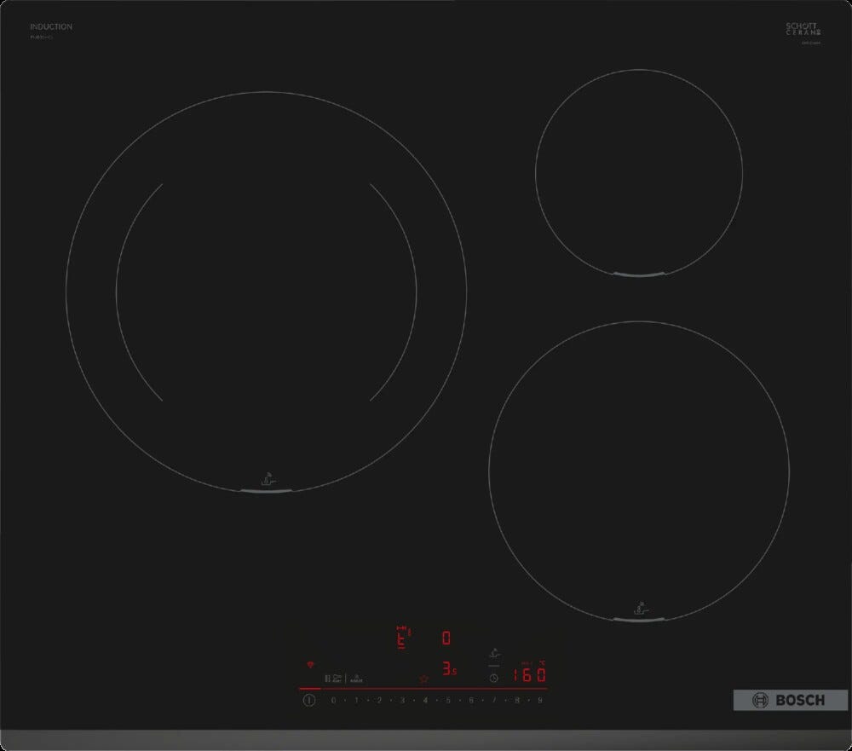This screenshot has width=852, height=751.
Task: Tap the red "3.5" zone power display
Action: coord(449,669)
